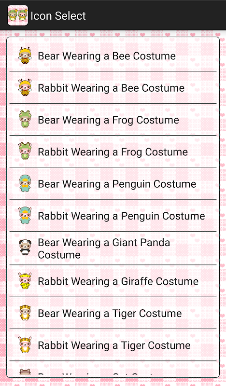Viewport: 226px width, 386px height.
Task: Click the 'Icon Select' title text
Action: tap(58, 16)
